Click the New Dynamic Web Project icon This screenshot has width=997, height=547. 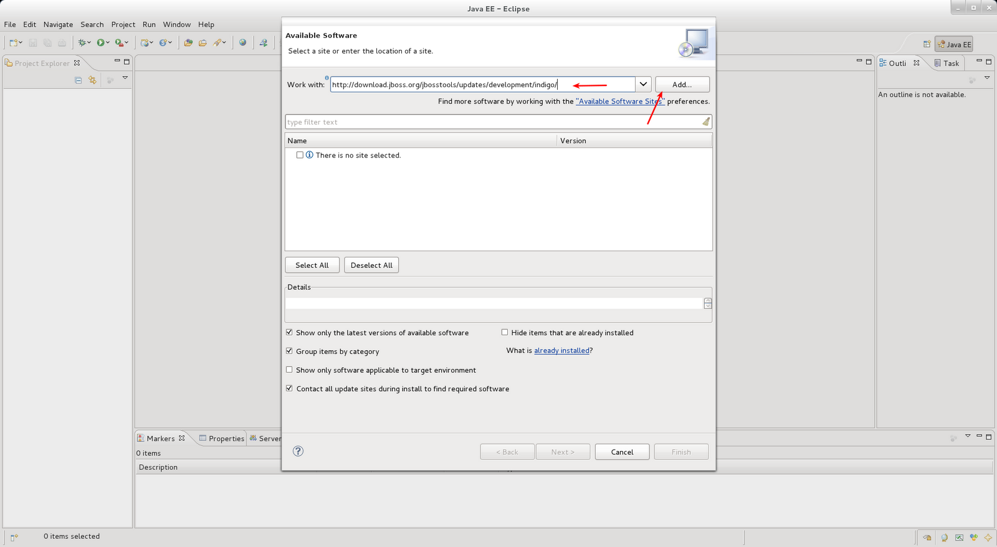coord(145,43)
